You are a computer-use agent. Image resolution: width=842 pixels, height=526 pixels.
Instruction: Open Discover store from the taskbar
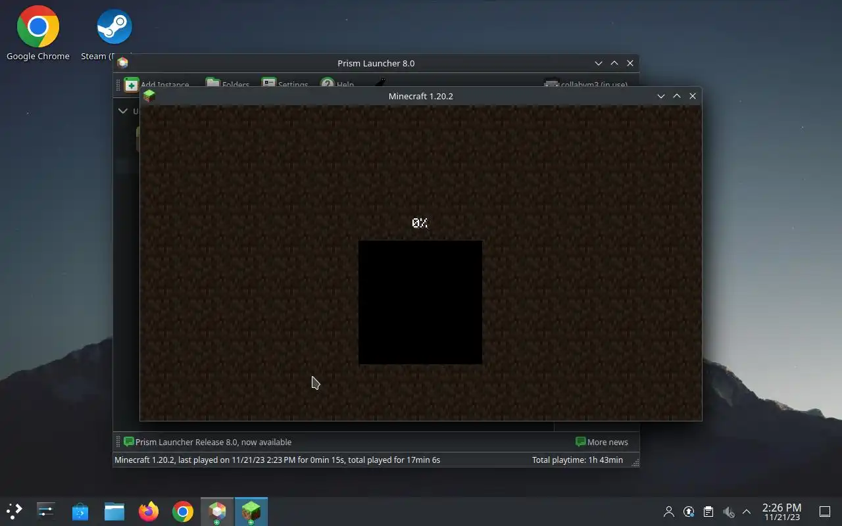[x=80, y=511]
